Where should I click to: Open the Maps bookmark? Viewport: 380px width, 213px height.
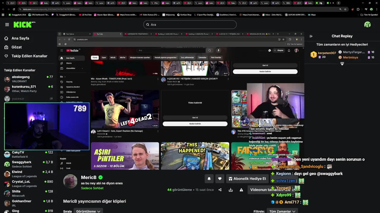coord(312,14)
